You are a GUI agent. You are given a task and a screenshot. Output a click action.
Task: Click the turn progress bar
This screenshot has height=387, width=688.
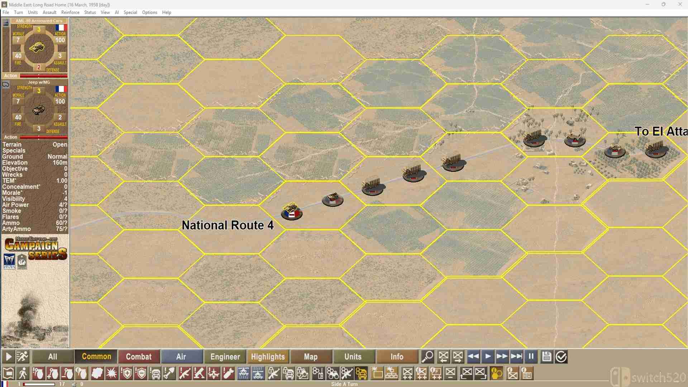[x=39, y=384]
